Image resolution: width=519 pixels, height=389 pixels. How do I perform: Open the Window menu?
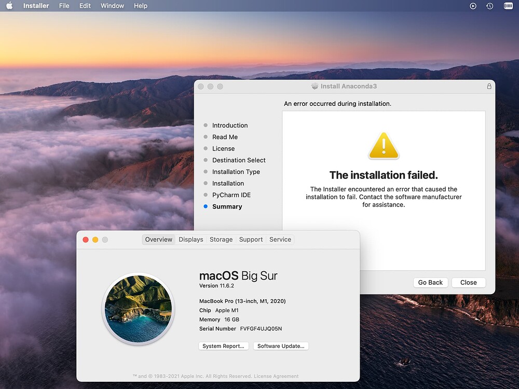[112, 6]
